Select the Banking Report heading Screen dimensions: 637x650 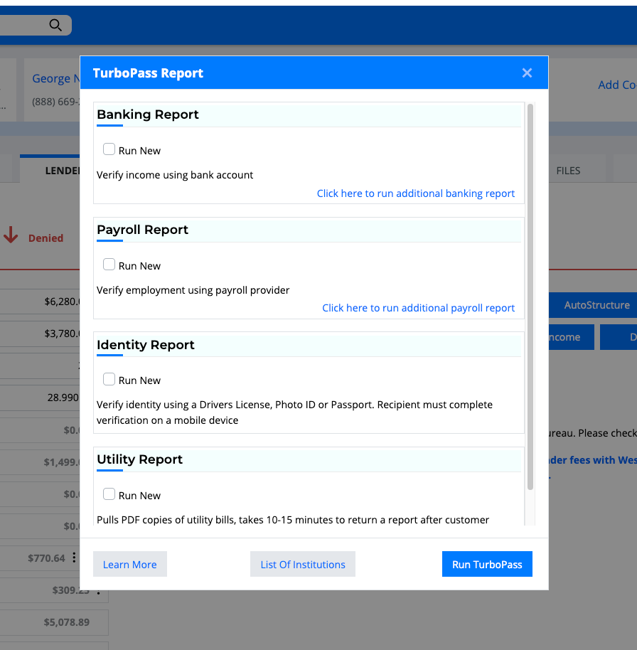148,114
